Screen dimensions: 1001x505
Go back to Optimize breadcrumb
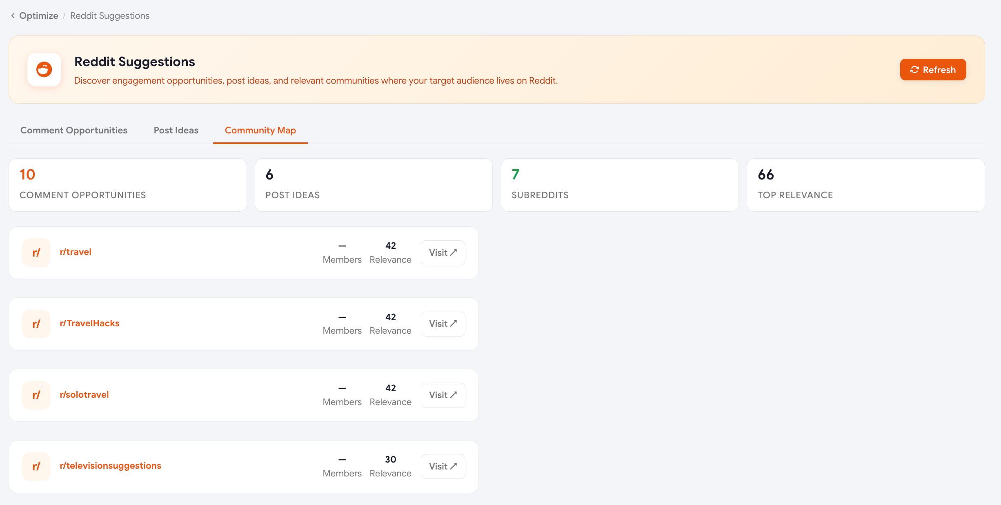39,16
